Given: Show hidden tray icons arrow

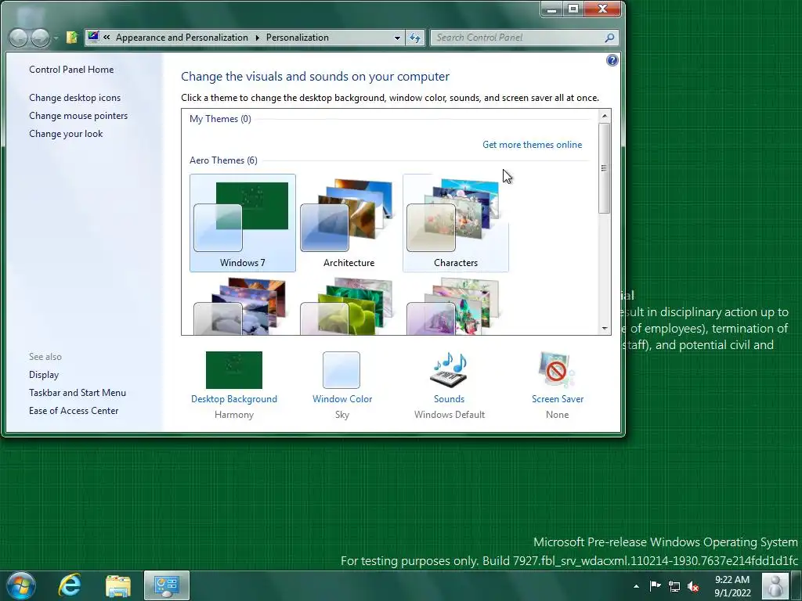Looking at the screenshot, I should 636,586.
